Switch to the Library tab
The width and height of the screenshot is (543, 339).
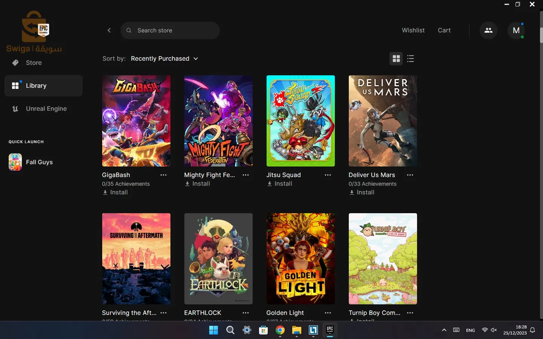(x=36, y=86)
